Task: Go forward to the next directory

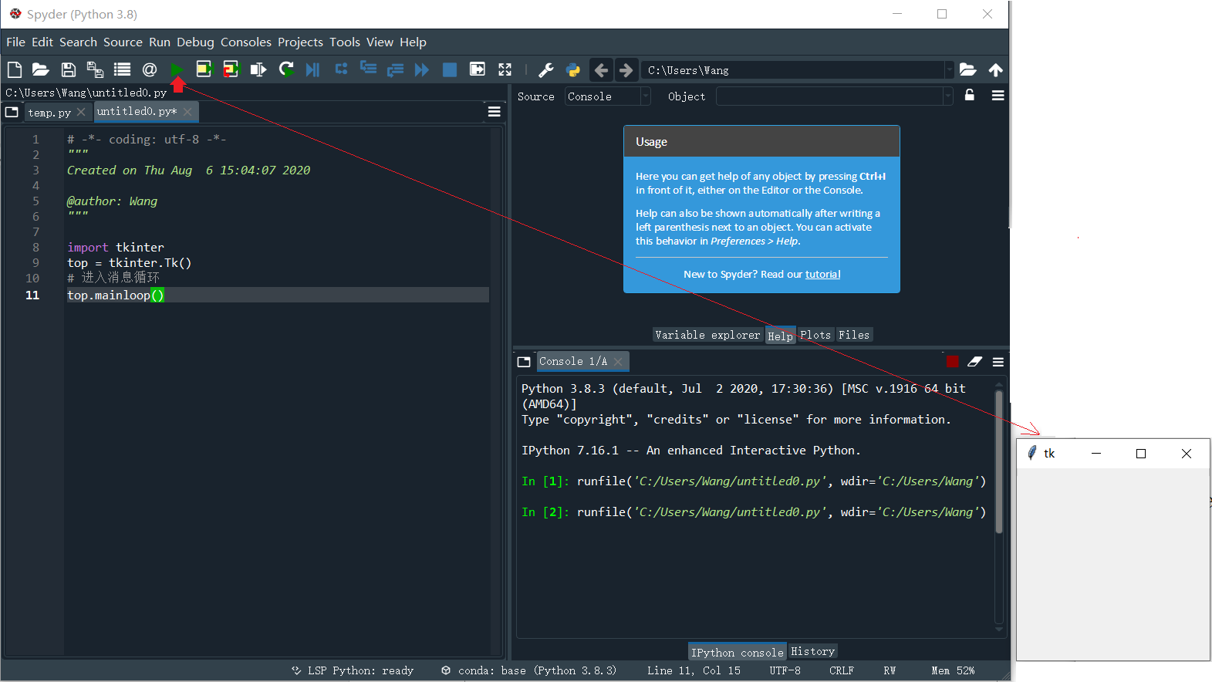Action: click(x=626, y=69)
